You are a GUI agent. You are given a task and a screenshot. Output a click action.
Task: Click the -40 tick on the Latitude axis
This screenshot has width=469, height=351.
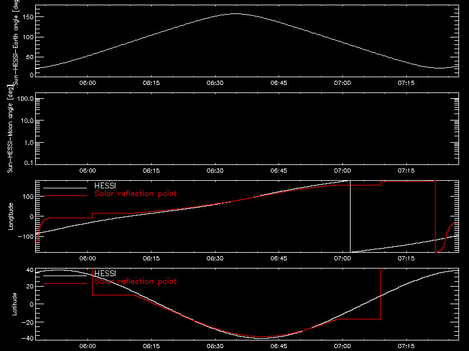coord(28,339)
